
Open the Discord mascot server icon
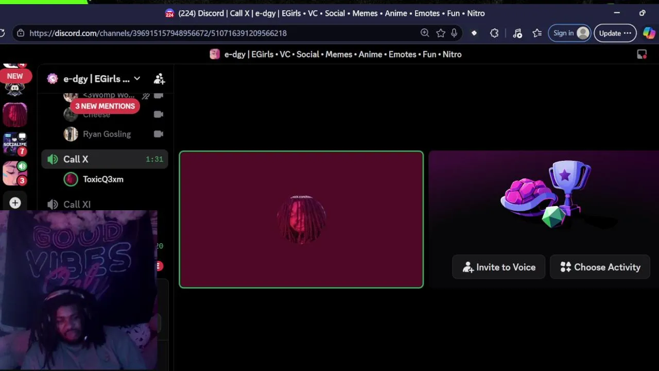click(x=15, y=89)
